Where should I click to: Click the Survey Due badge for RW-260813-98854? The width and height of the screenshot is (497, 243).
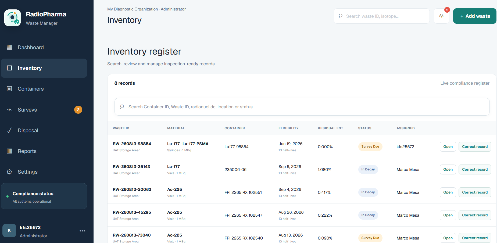[x=370, y=146]
